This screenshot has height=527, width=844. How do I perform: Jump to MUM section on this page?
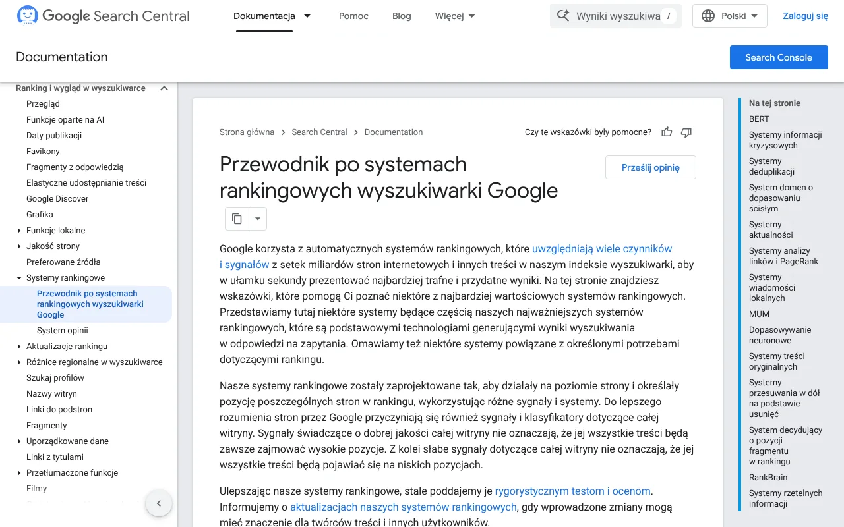point(759,314)
